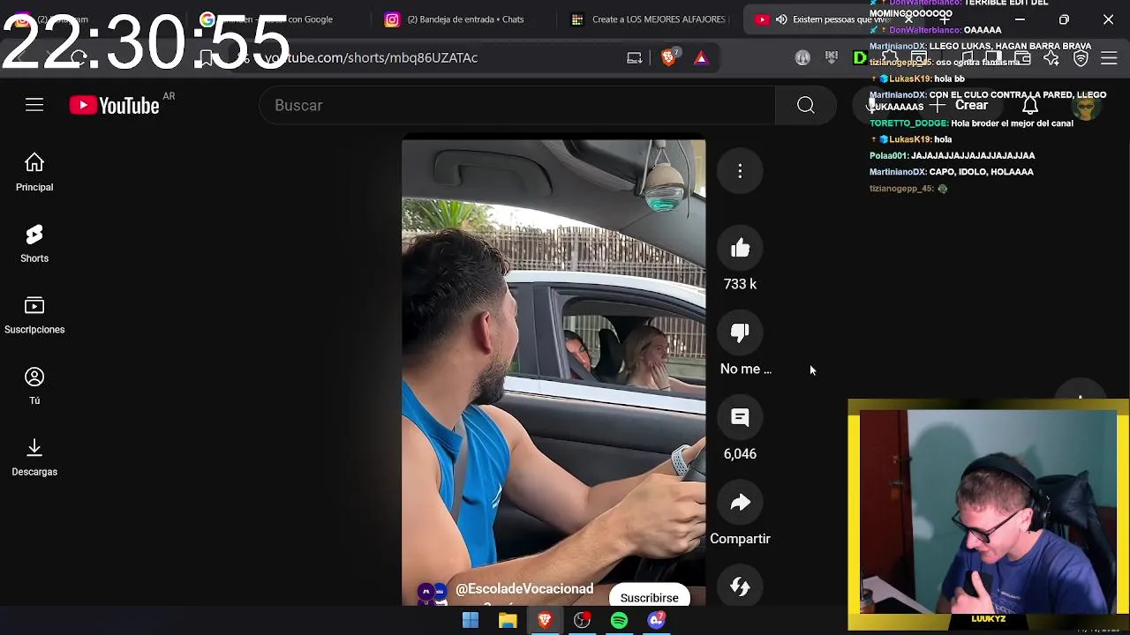The height and width of the screenshot is (635, 1130).
Task: Open Principal in the sidebar
Action: click(34, 172)
